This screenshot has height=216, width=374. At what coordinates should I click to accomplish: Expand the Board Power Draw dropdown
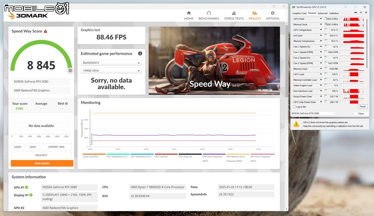click(321, 96)
